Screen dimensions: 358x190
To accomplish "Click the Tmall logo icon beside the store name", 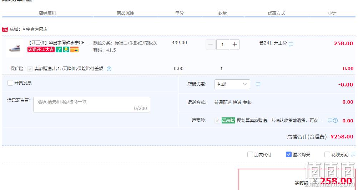I will coord(5,30).
